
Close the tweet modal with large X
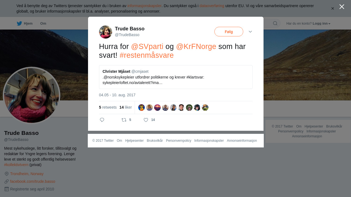click(342, 7)
